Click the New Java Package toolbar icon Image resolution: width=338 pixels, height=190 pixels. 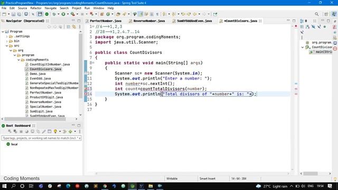tap(102, 14)
